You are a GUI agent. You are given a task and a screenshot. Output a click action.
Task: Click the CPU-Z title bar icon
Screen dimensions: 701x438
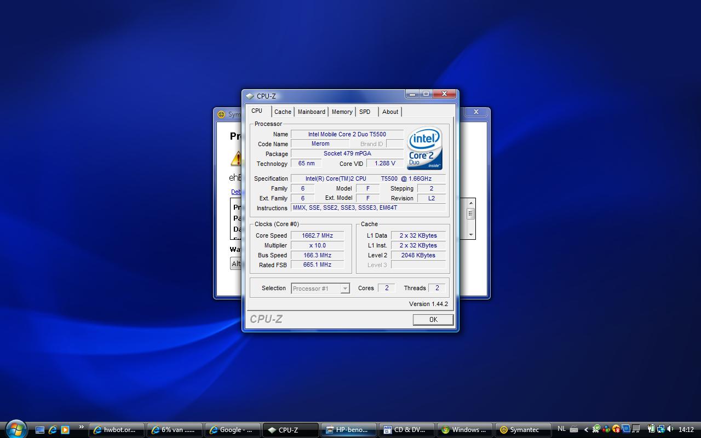pos(250,96)
